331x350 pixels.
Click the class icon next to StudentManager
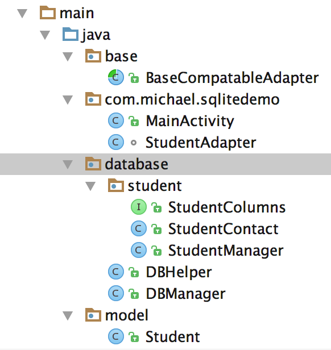139,250
